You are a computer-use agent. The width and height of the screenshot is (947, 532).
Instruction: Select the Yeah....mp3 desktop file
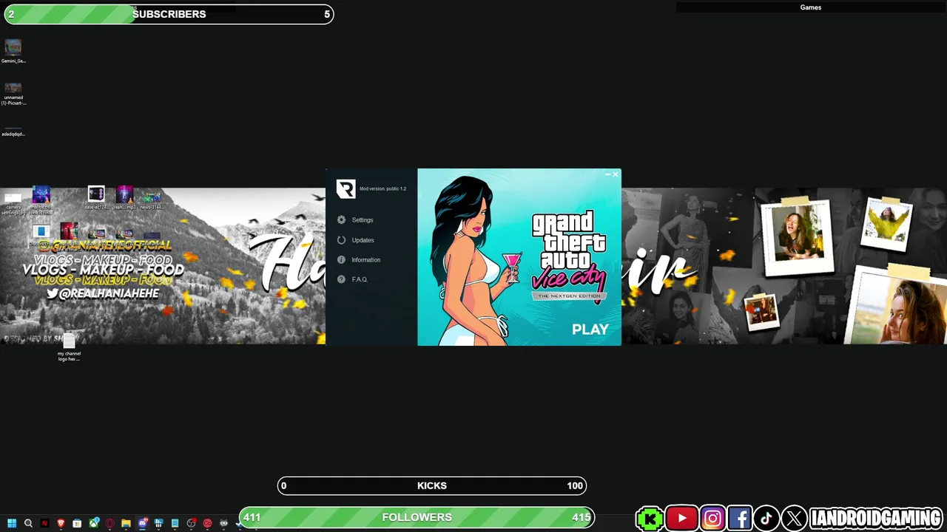[124, 198]
